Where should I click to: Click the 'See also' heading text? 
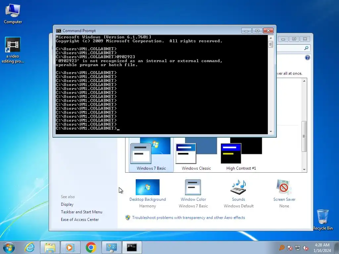click(68, 197)
